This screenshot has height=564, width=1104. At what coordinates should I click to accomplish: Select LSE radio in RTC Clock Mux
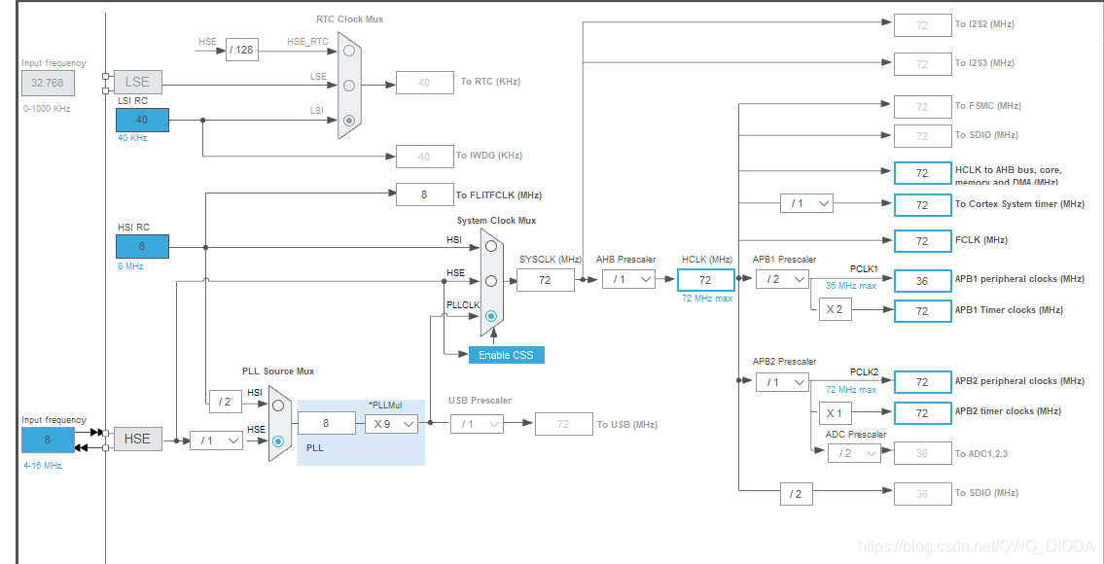(x=349, y=86)
